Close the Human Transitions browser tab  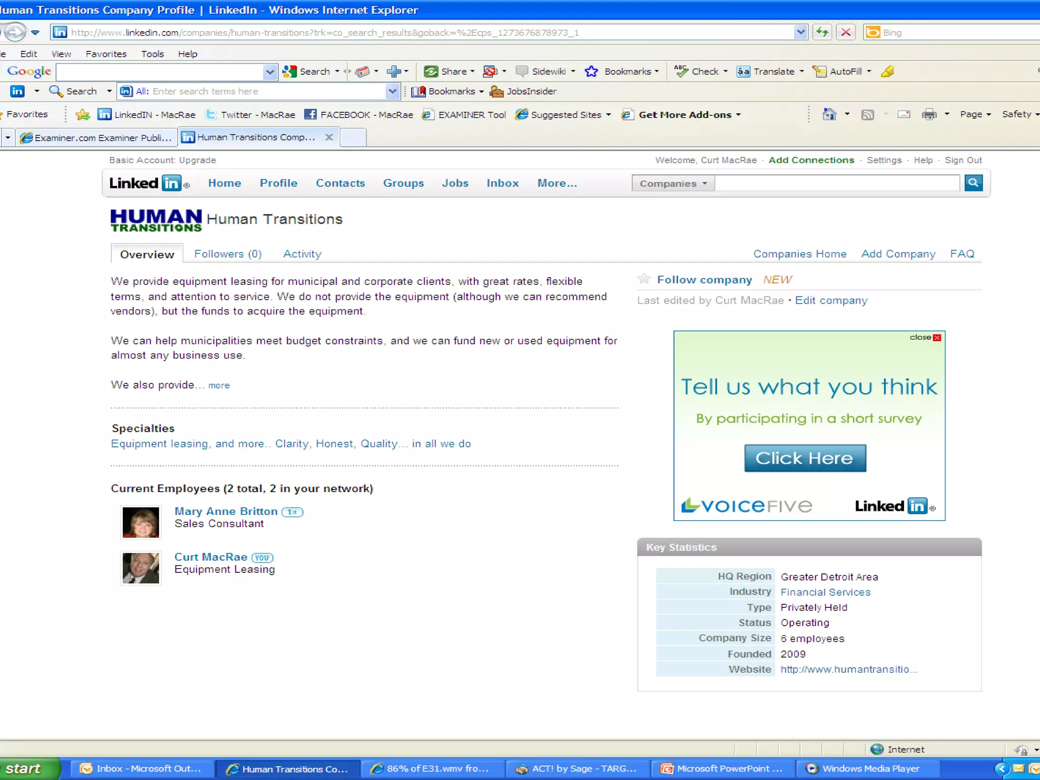(329, 137)
